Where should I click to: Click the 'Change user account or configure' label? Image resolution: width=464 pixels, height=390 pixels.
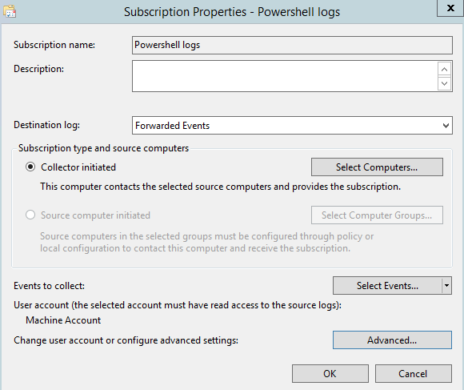pyautogui.click(x=126, y=340)
